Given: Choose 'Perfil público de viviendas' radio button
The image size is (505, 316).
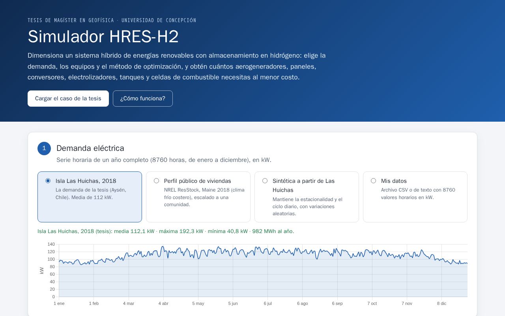Looking at the screenshot, I should [157, 181].
